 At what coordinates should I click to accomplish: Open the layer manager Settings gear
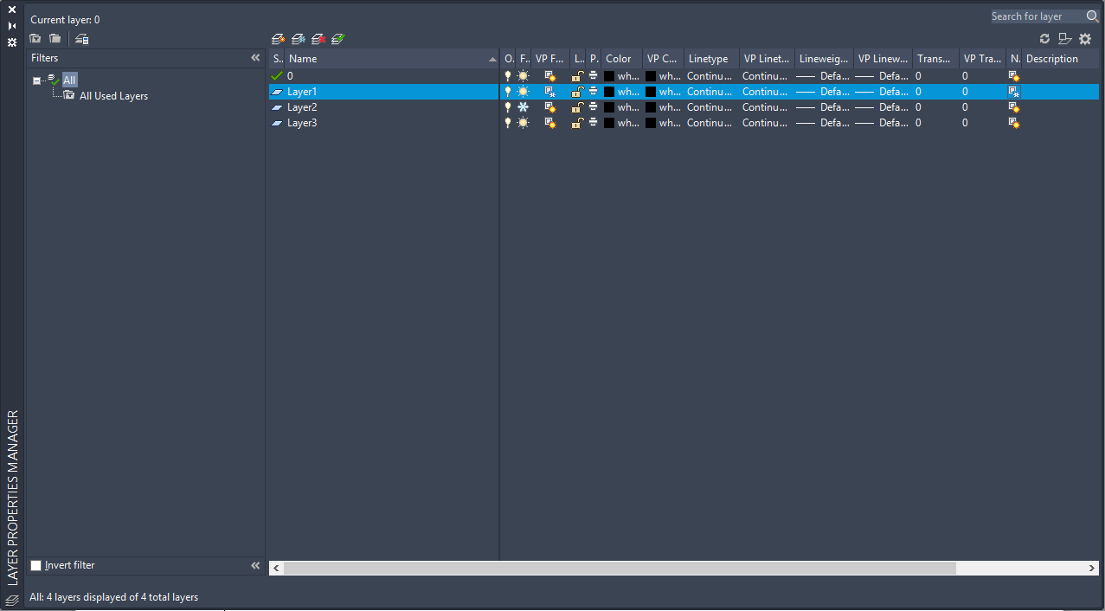point(1085,38)
